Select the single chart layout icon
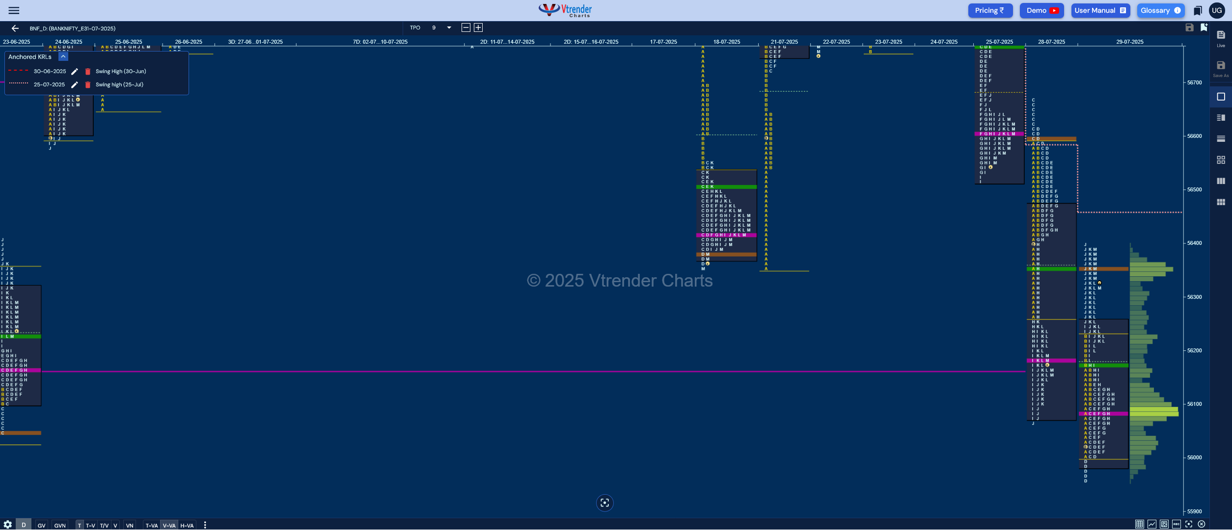This screenshot has height=530, width=1232. [x=1221, y=97]
